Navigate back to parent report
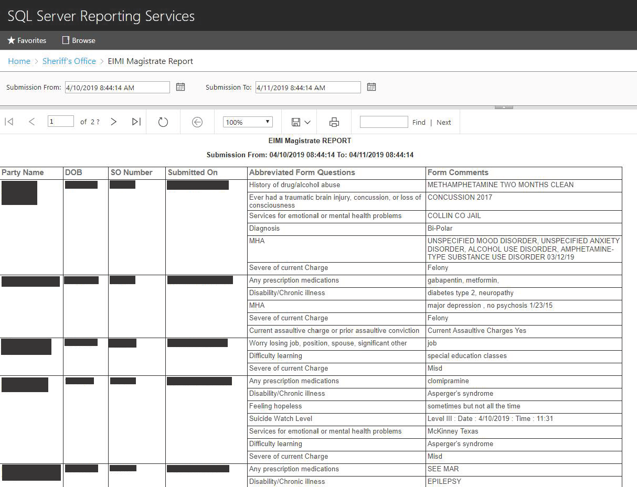 197,122
